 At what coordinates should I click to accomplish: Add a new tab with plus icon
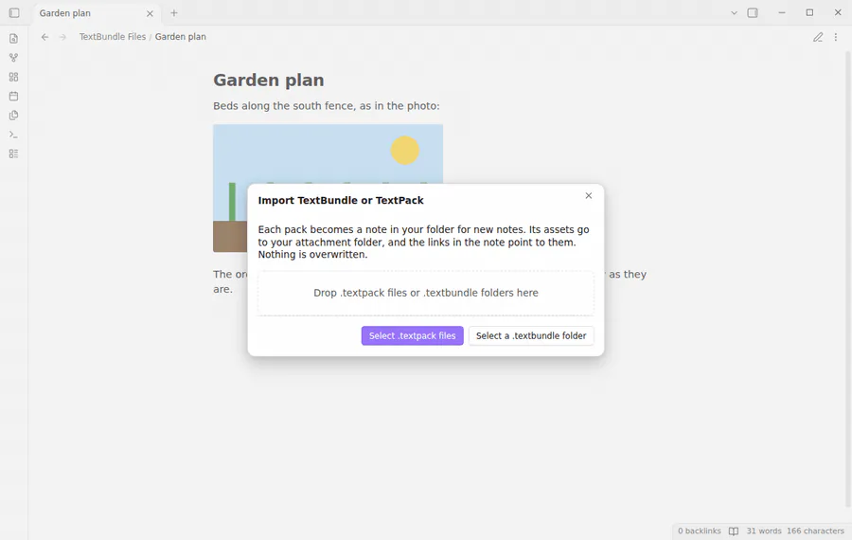(x=174, y=12)
